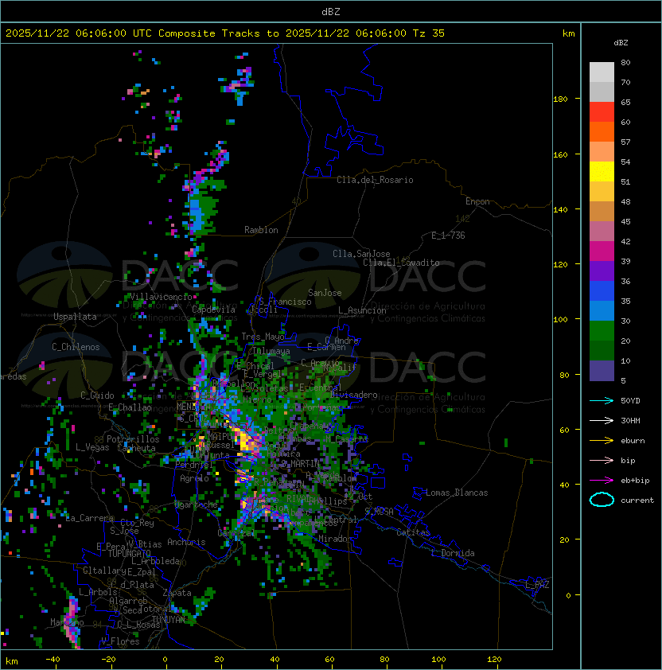Image resolution: width=662 pixels, height=670 pixels.
Task: Click the 'Uspallata' map label
Action: (x=75, y=317)
